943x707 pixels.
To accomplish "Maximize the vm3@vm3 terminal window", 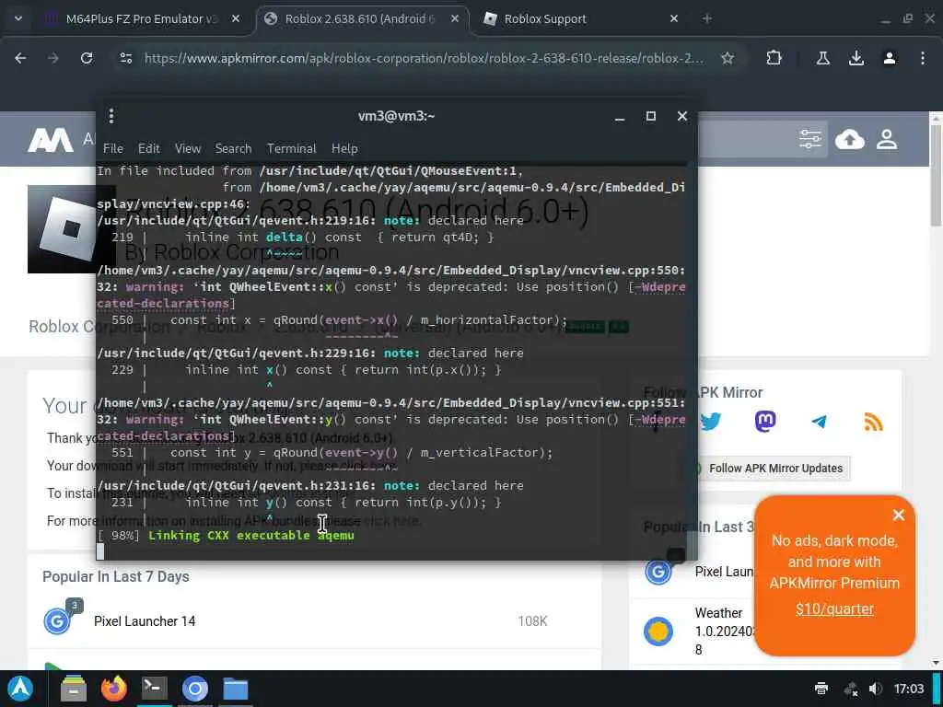I will (651, 116).
